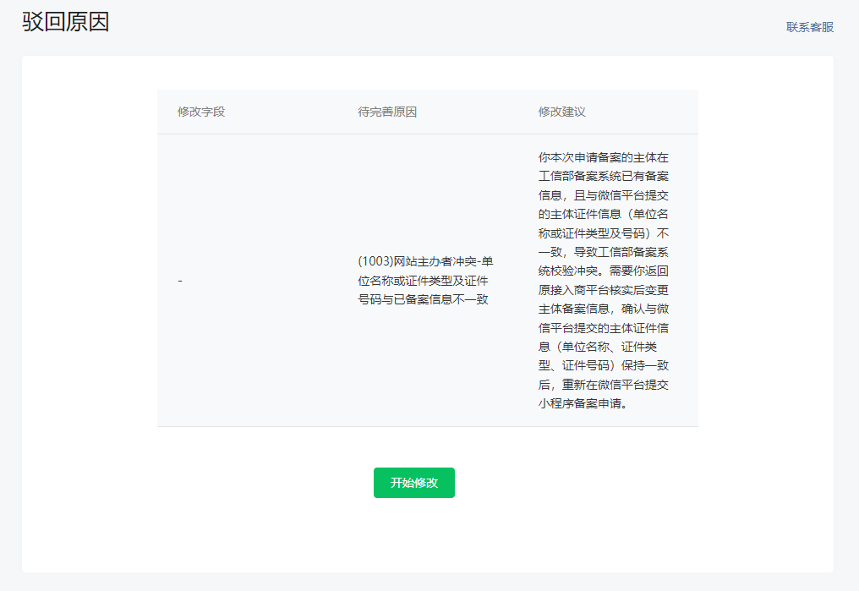Select the 待完善原因 column header
This screenshot has height=591, width=859.
pos(387,112)
